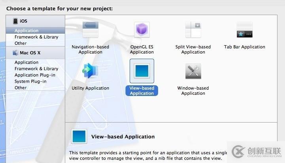Select Application under Mac OS X
This screenshot has width=285, height=163.
(x=35, y=62)
